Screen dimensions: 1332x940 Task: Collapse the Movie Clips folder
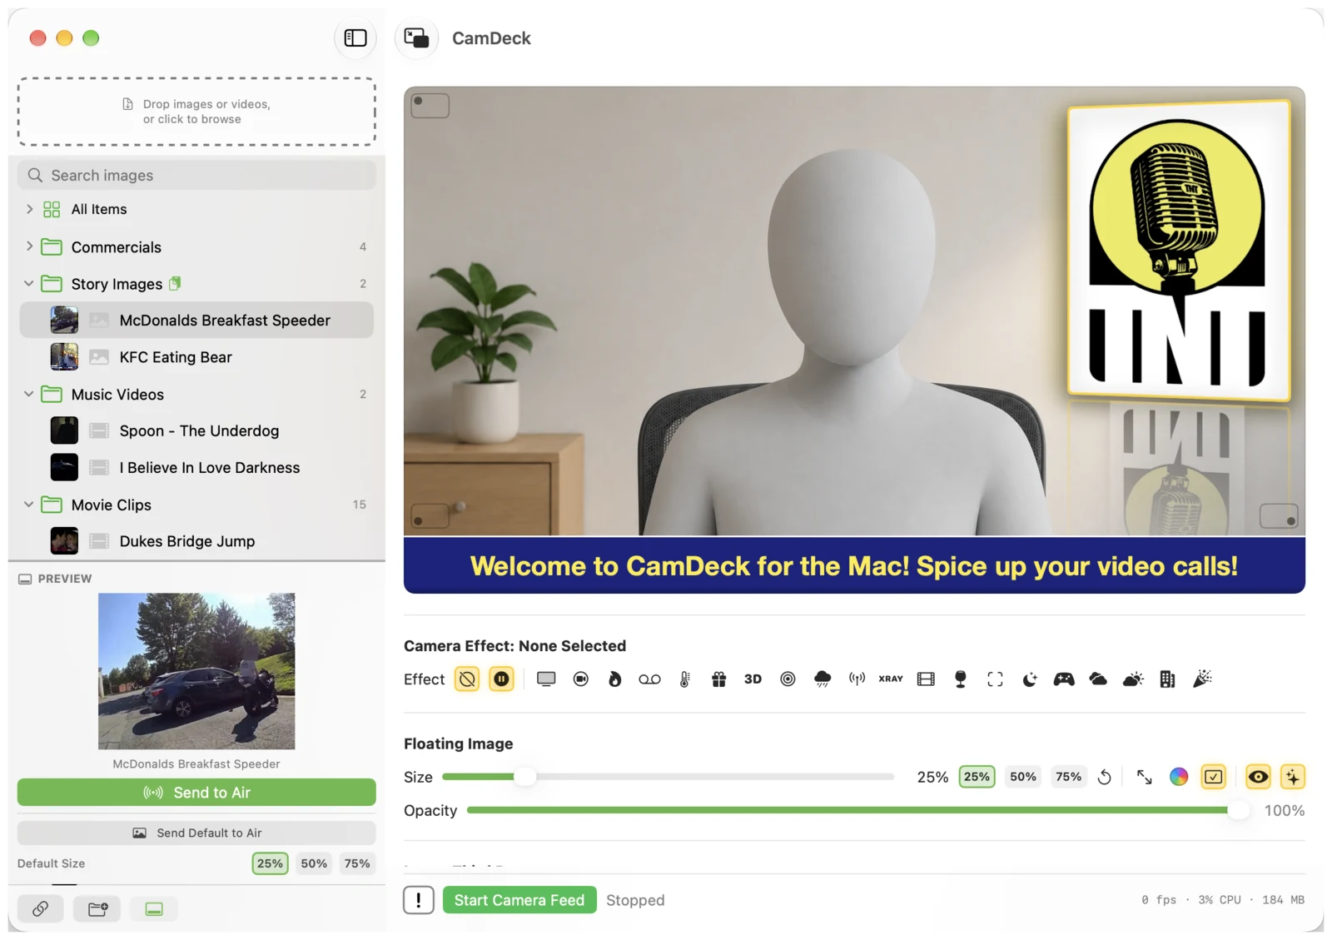coord(29,505)
